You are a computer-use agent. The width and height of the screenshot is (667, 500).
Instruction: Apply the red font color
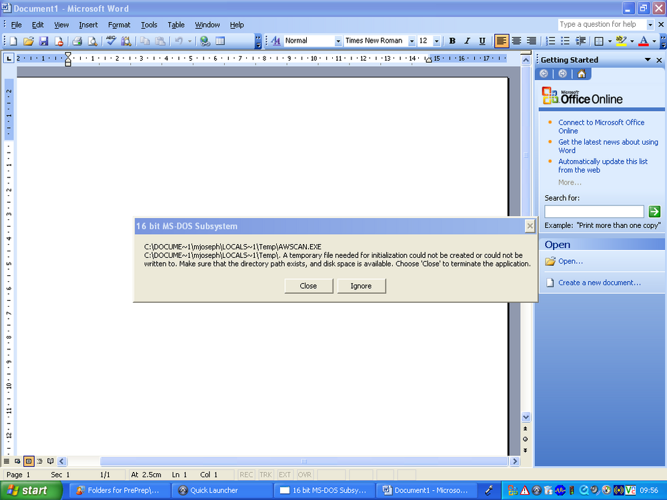[x=643, y=41]
